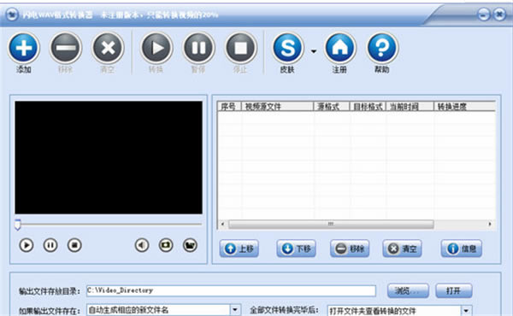Open the 帮助 help question-mark icon

point(382,48)
